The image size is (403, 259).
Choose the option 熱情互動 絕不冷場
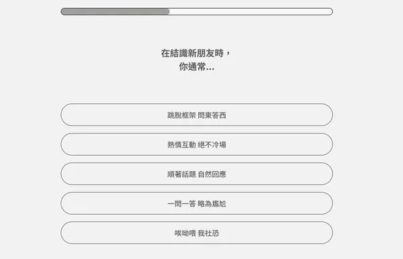tap(197, 144)
